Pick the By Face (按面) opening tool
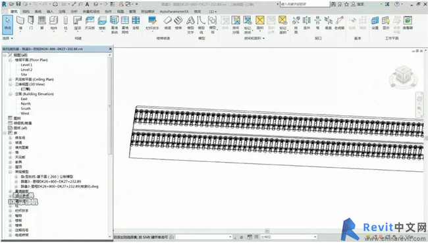The width and height of the screenshot is (428, 243). (x=296, y=24)
